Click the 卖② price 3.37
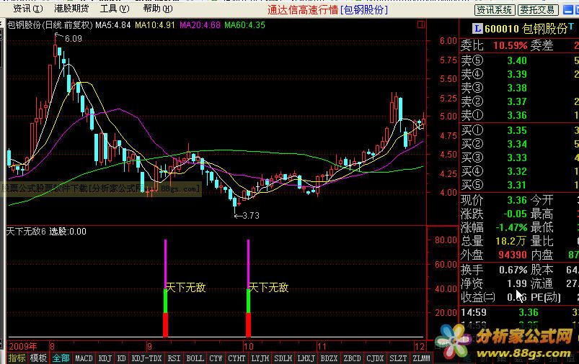 click(517, 101)
